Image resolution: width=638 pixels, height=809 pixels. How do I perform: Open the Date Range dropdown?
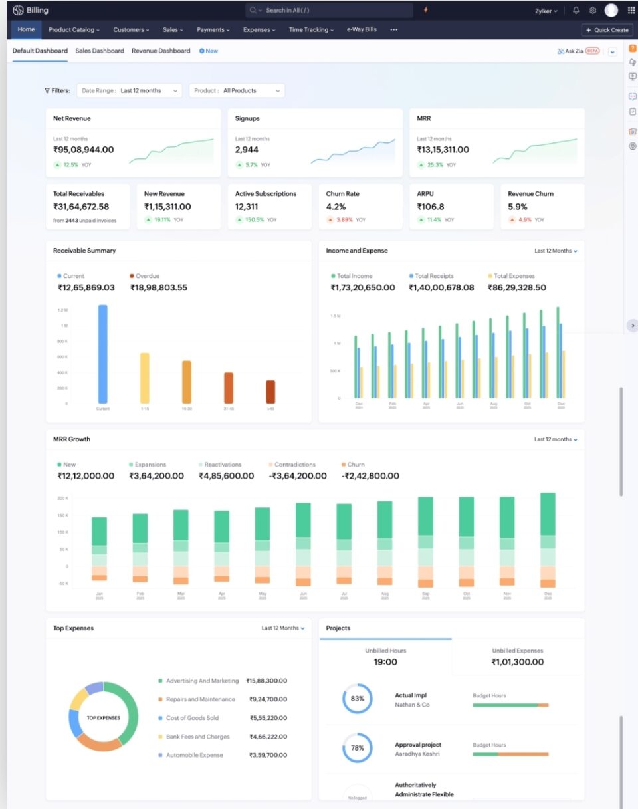coord(130,91)
